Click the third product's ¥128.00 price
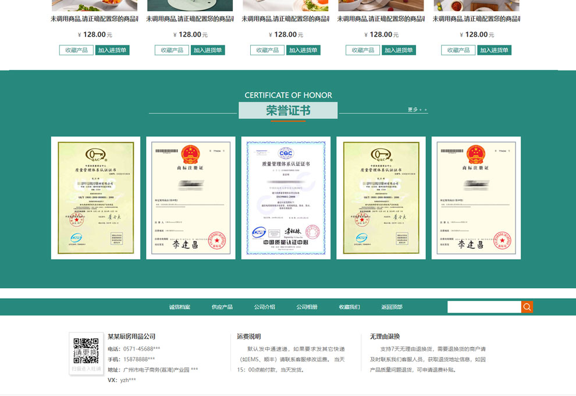This screenshot has width=576, height=396. tap(286, 34)
